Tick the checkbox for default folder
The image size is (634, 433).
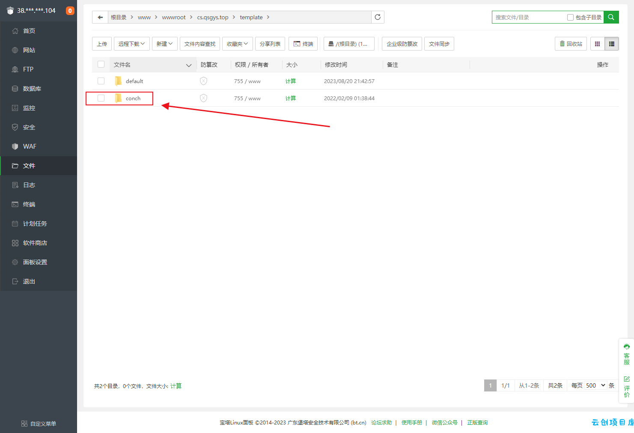pos(101,81)
